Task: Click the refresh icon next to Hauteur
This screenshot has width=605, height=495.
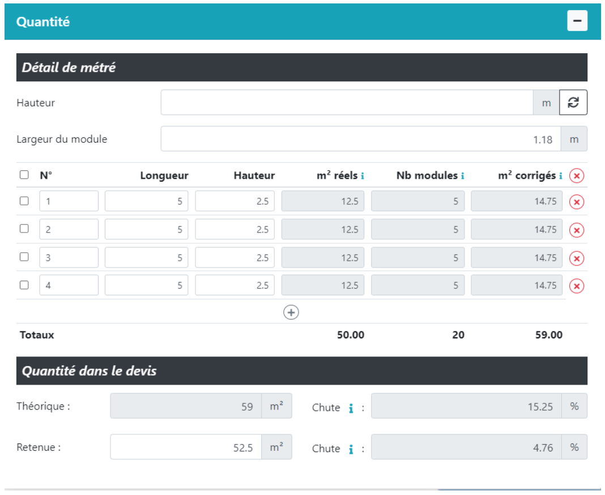Action: pyautogui.click(x=573, y=102)
